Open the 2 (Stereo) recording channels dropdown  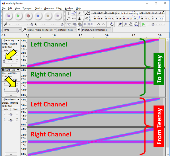66,30
